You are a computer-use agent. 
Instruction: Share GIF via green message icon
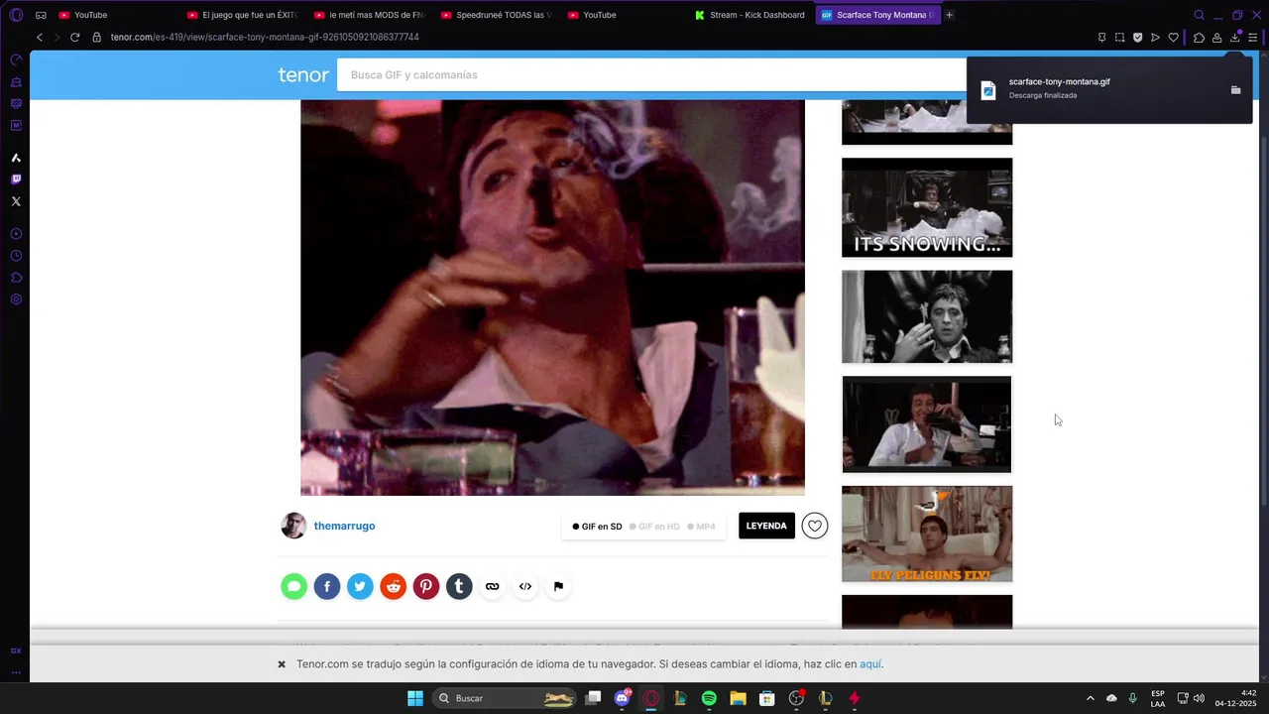pyautogui.click(x=294, y=586)
